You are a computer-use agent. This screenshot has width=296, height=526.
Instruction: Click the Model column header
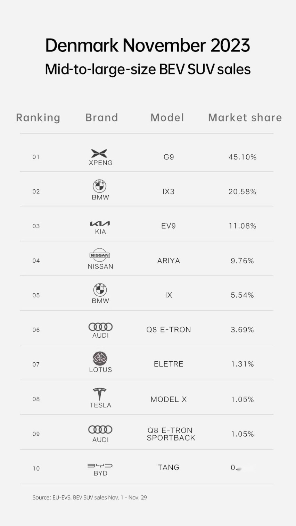[167, 117]
